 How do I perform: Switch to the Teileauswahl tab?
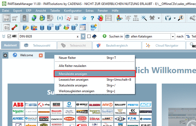pos(38,46)
